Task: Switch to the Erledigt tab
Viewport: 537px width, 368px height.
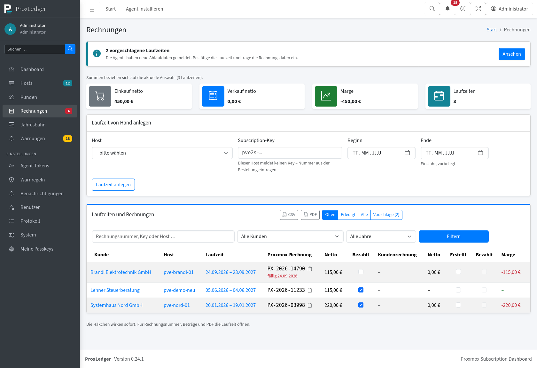Action: point(348,215)
